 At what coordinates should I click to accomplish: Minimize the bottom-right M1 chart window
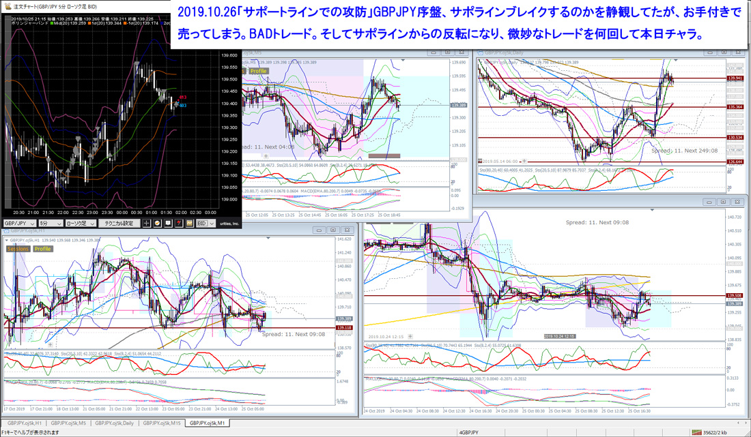tap(709, 202)
